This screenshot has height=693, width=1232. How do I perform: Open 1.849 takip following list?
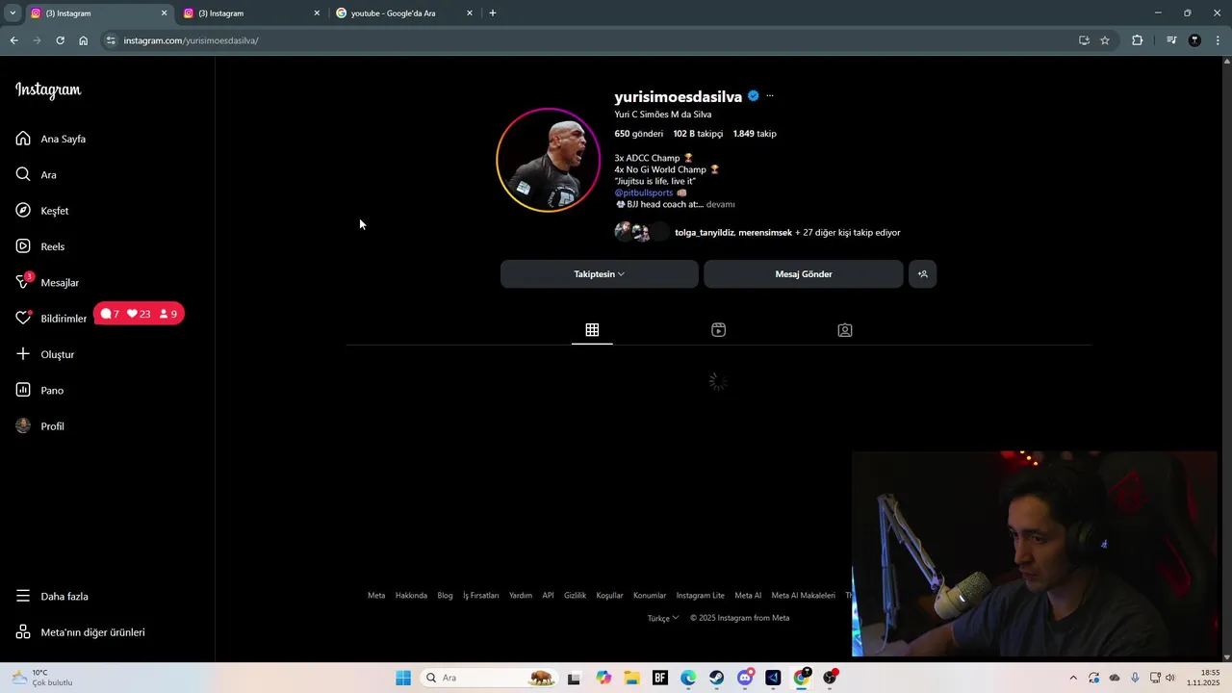coord(755,134)
